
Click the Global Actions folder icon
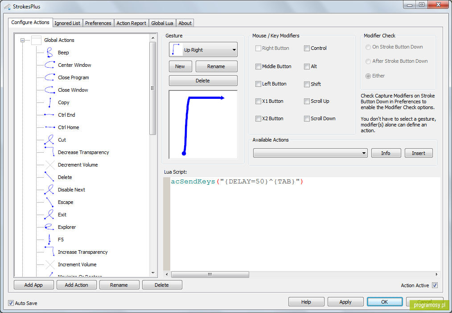pos(36,40)
